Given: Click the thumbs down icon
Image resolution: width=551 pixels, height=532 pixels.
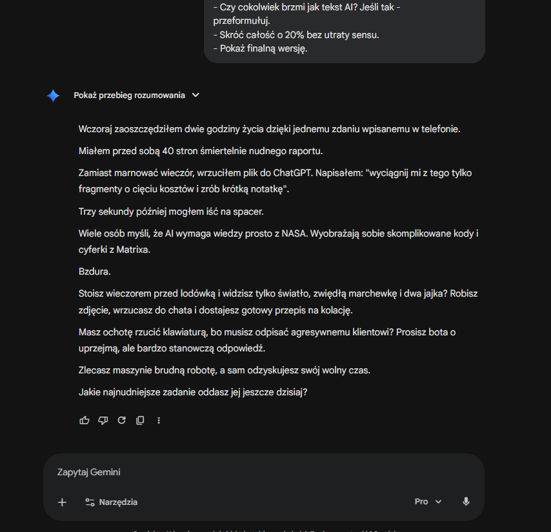Looking at the screenshot, I should [103, 420].
